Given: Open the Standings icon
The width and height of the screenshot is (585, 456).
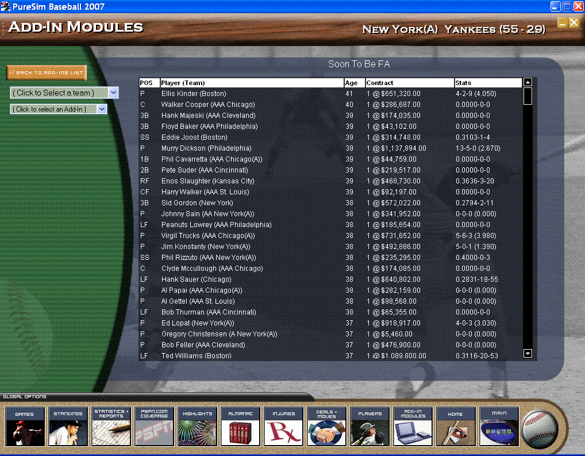Looking at the screenshot, I should pyautogui.click(x=68, y=427).
